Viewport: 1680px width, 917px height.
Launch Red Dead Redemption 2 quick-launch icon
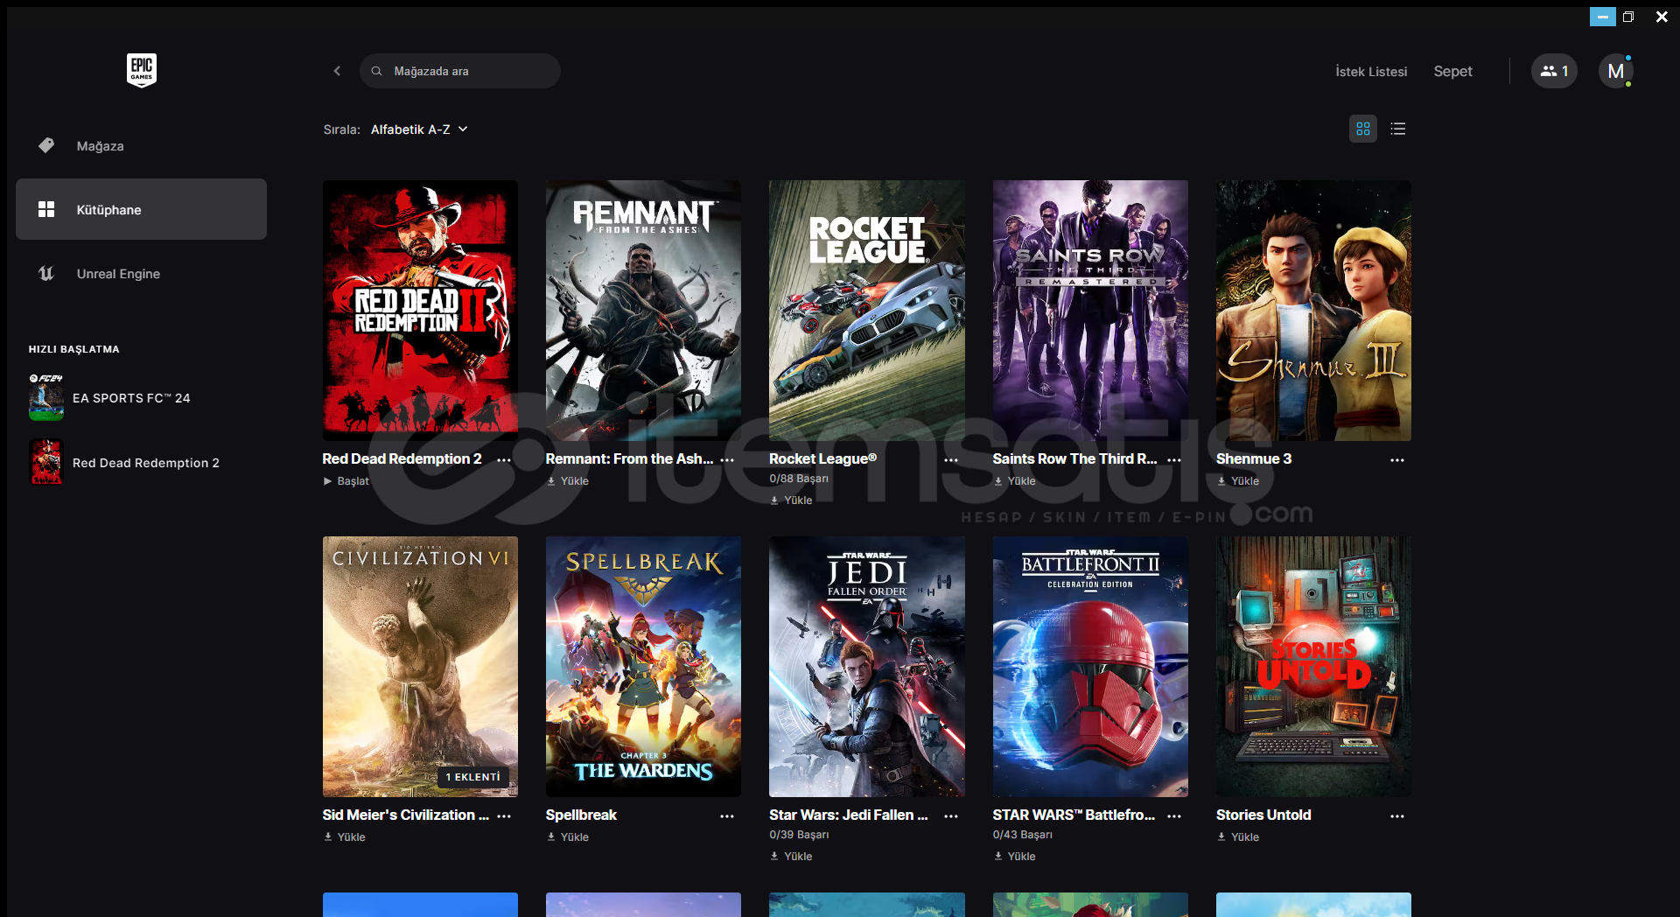click(x=46, y=462)
